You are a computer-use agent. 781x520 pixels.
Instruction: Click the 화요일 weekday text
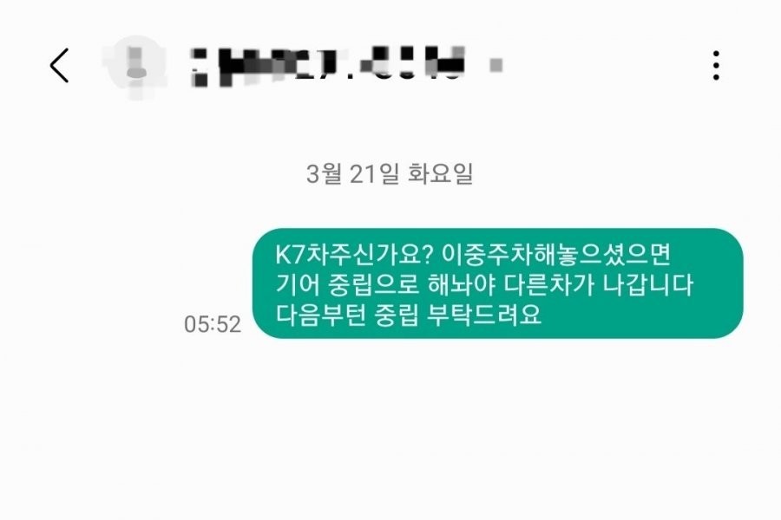click(440, 173)
